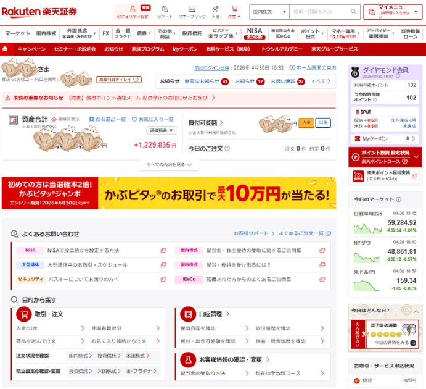Expand the 外国株式 menu dropdown
The image size is (426, 389).
point(94,33)
